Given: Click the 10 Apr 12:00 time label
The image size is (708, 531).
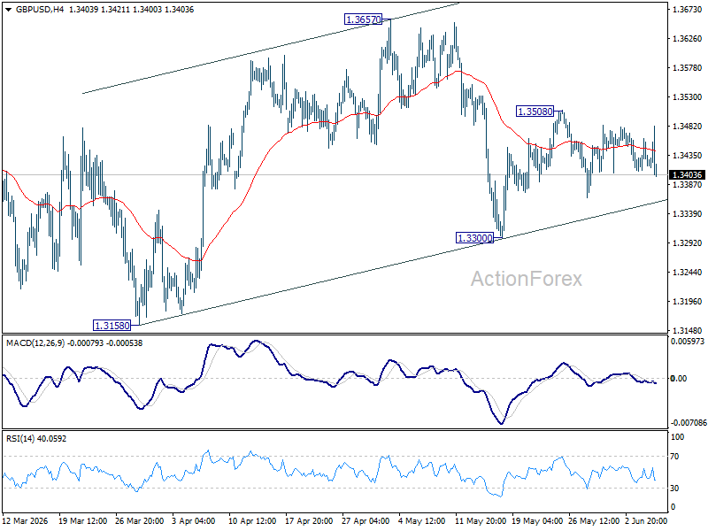Looking at the screenshot, I should pos(252,520).
